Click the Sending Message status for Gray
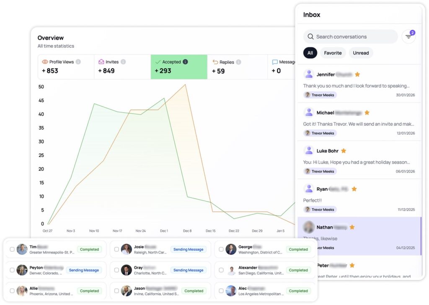This screenshot has width=429, height=305. [x=189, y=270]
